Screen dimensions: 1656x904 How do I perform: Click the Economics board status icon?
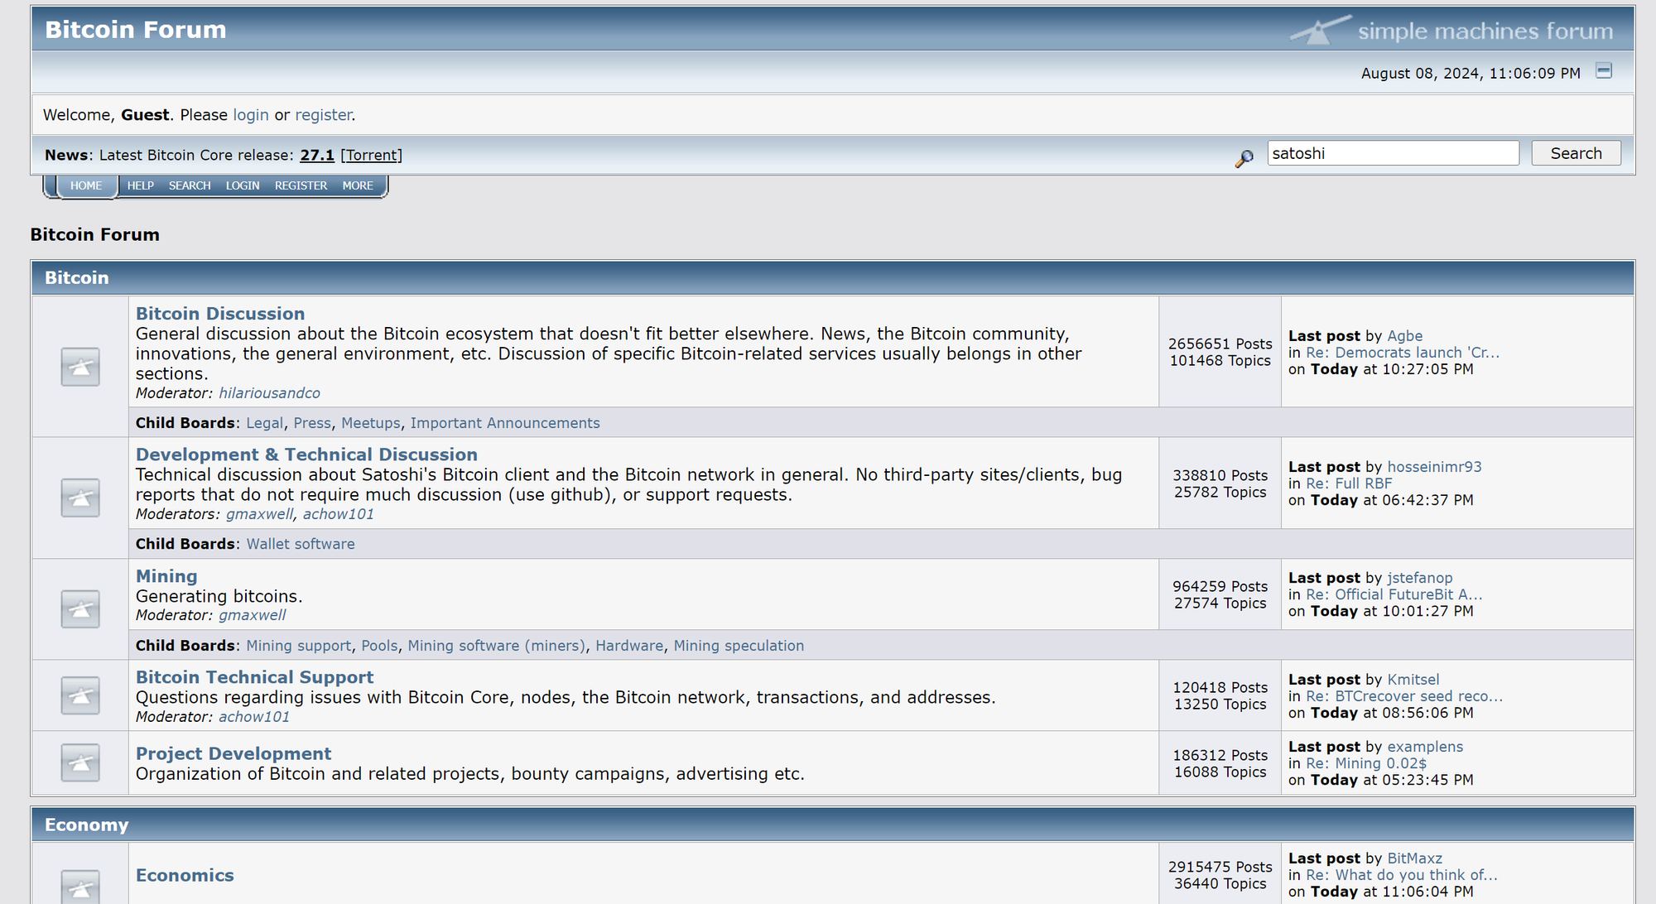click(x=80, y=887)
